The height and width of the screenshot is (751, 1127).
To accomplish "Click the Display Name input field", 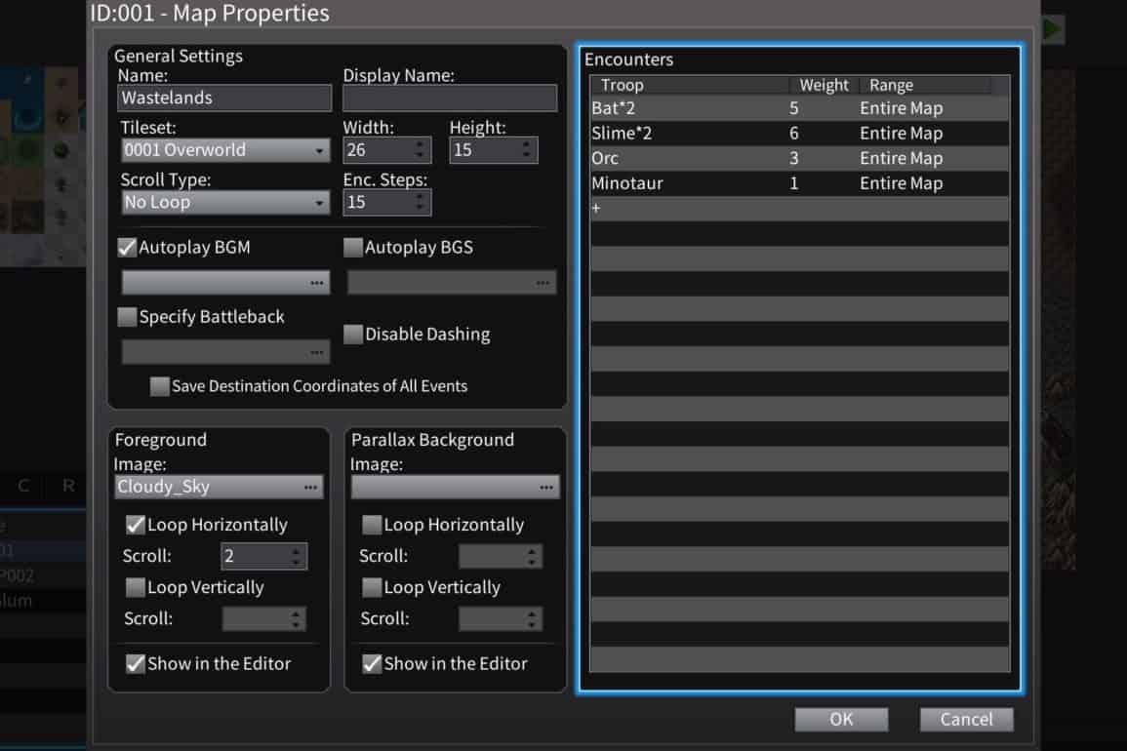I will pos(450,98).
